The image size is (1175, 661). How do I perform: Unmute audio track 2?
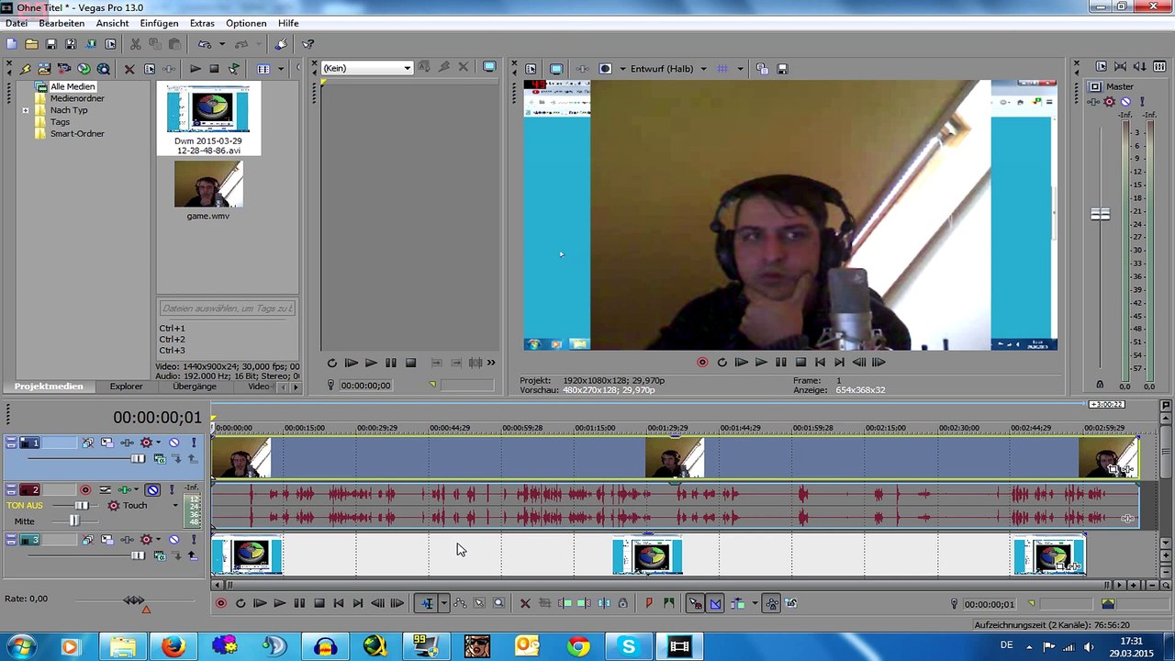[x=152, y=490]
